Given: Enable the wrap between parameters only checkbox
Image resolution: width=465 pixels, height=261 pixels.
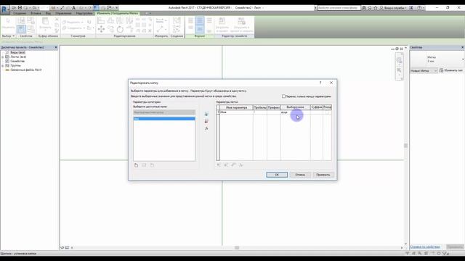Looking at the screenshot, I should coord(283,96).
